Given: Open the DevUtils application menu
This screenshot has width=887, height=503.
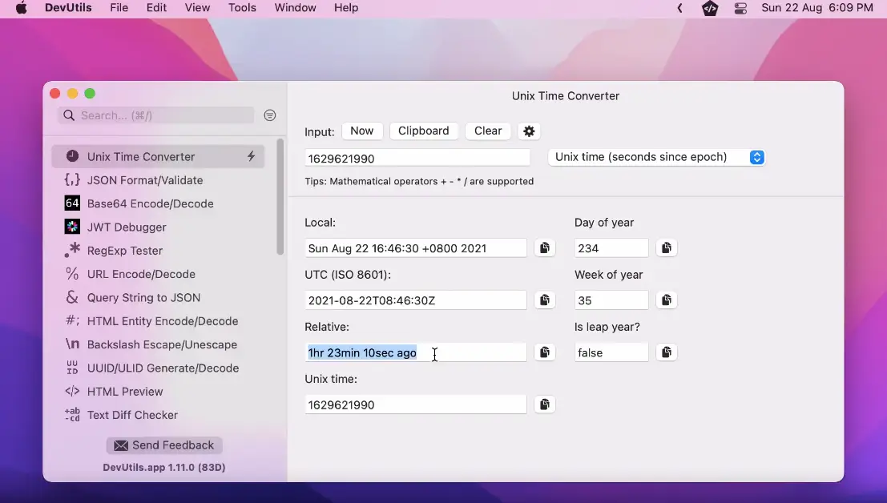Looking at the screenshot, I should click(68, 8).
